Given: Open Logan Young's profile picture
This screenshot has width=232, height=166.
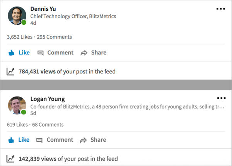Looking at the screenshot, I should pyautogui.click(x=17, y=105).
